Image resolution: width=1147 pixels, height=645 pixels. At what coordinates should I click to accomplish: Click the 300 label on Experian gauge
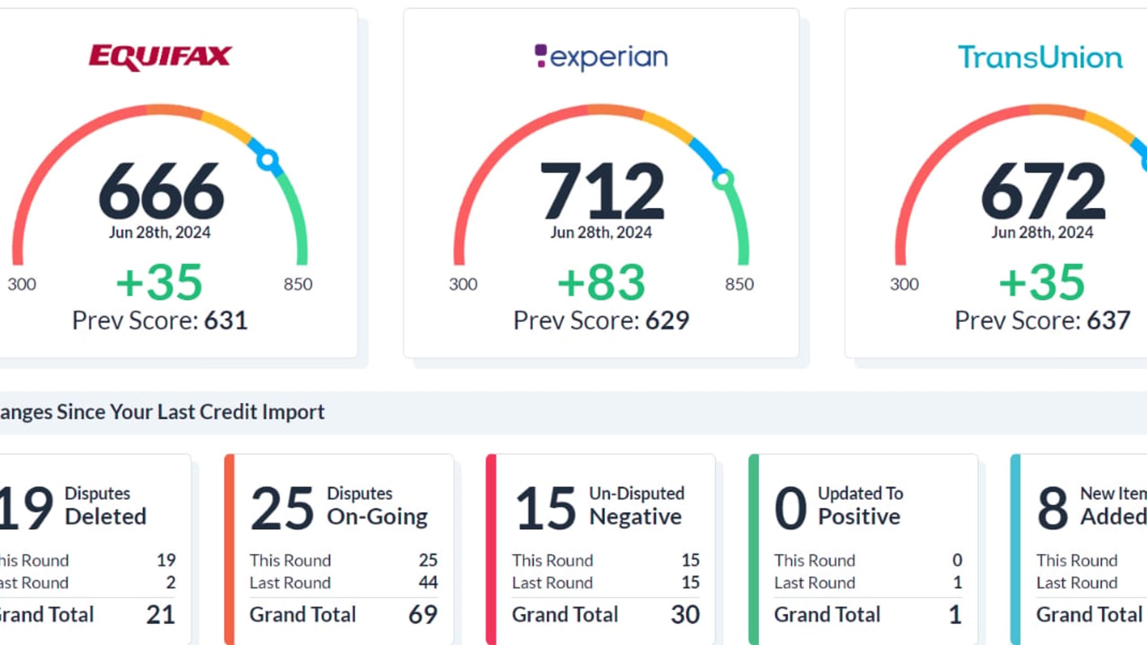pos(463,284)
